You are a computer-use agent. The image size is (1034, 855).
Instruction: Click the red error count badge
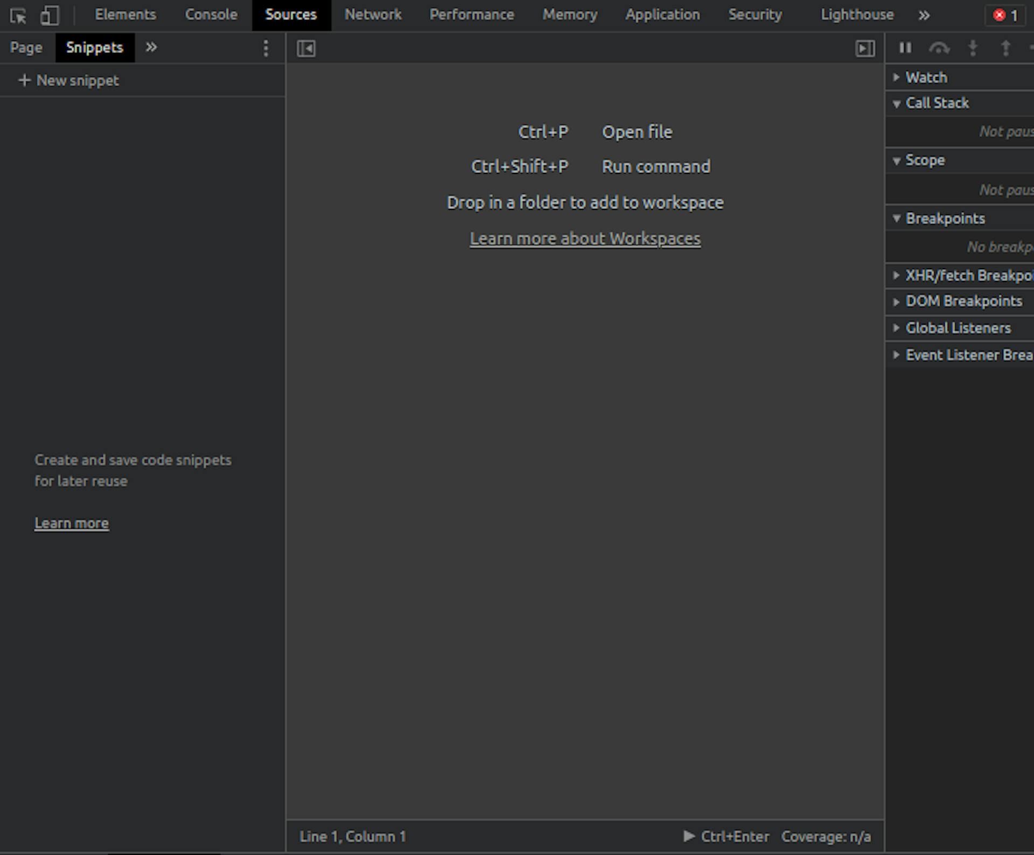[x=1005, y=16]
